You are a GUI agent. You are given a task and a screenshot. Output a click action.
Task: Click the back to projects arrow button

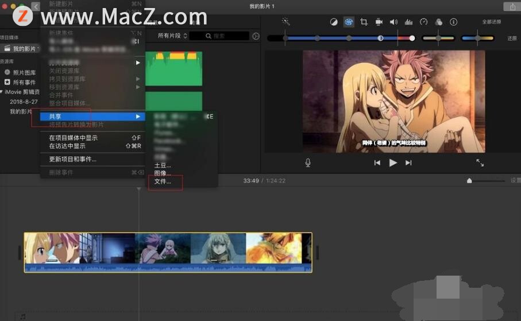coord(36,6)
